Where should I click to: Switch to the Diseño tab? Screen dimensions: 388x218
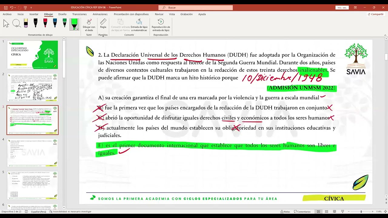[x=62, y=14]
